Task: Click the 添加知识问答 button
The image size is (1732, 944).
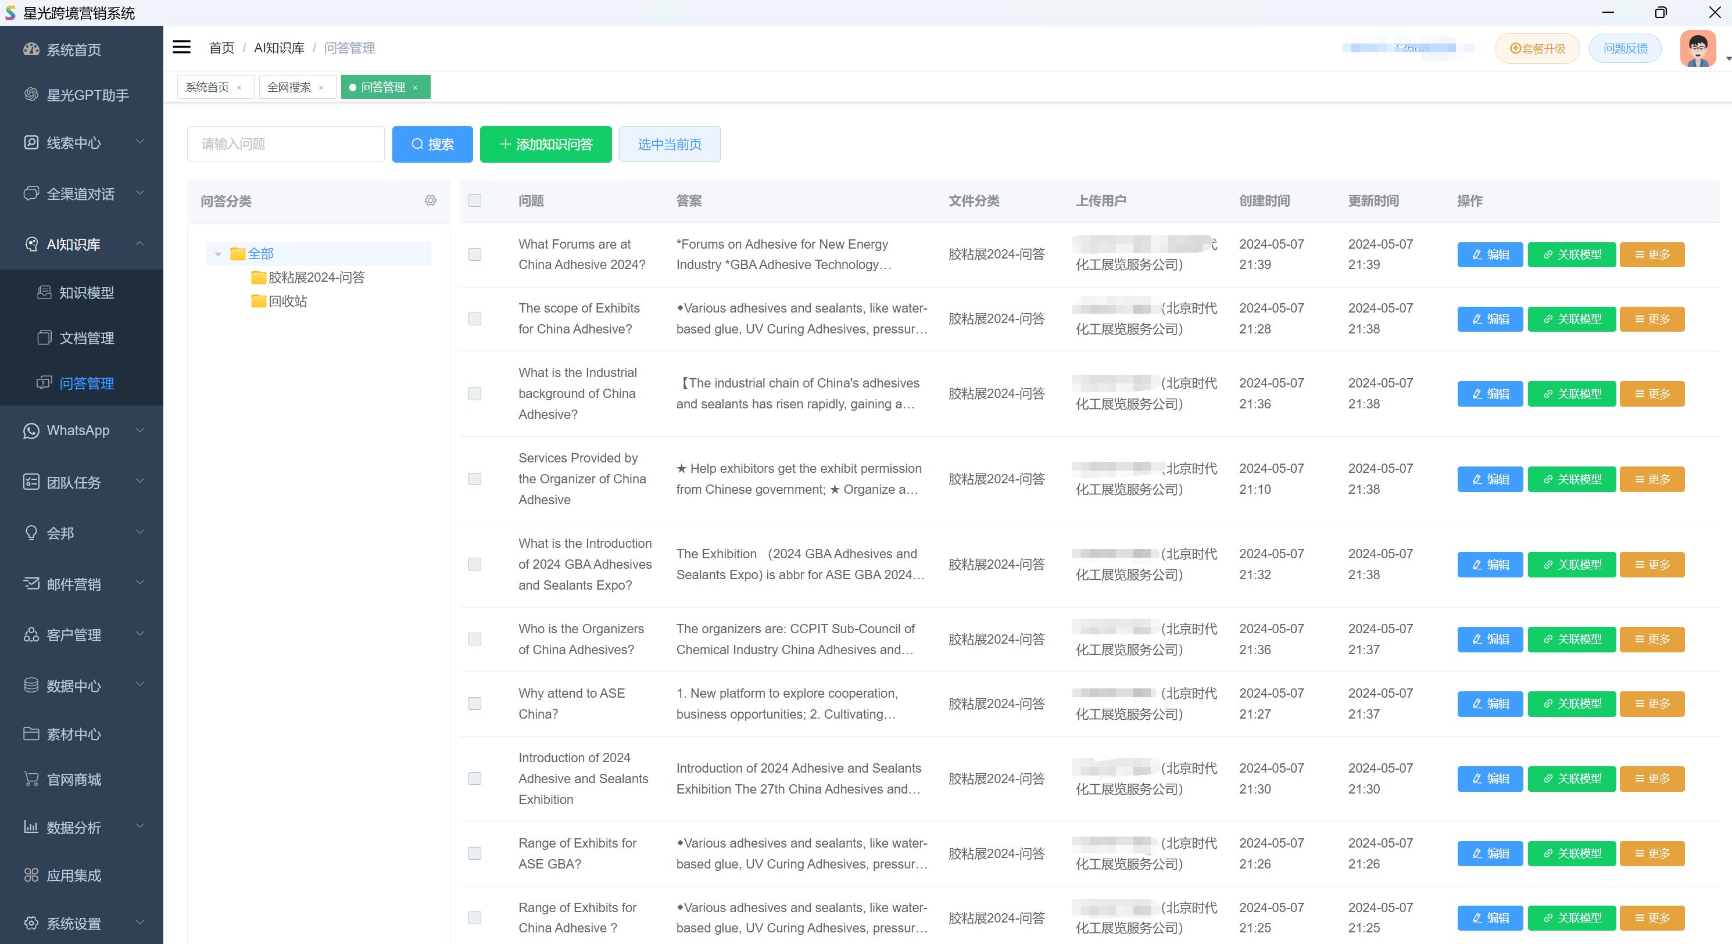Action: coord(545,144)
